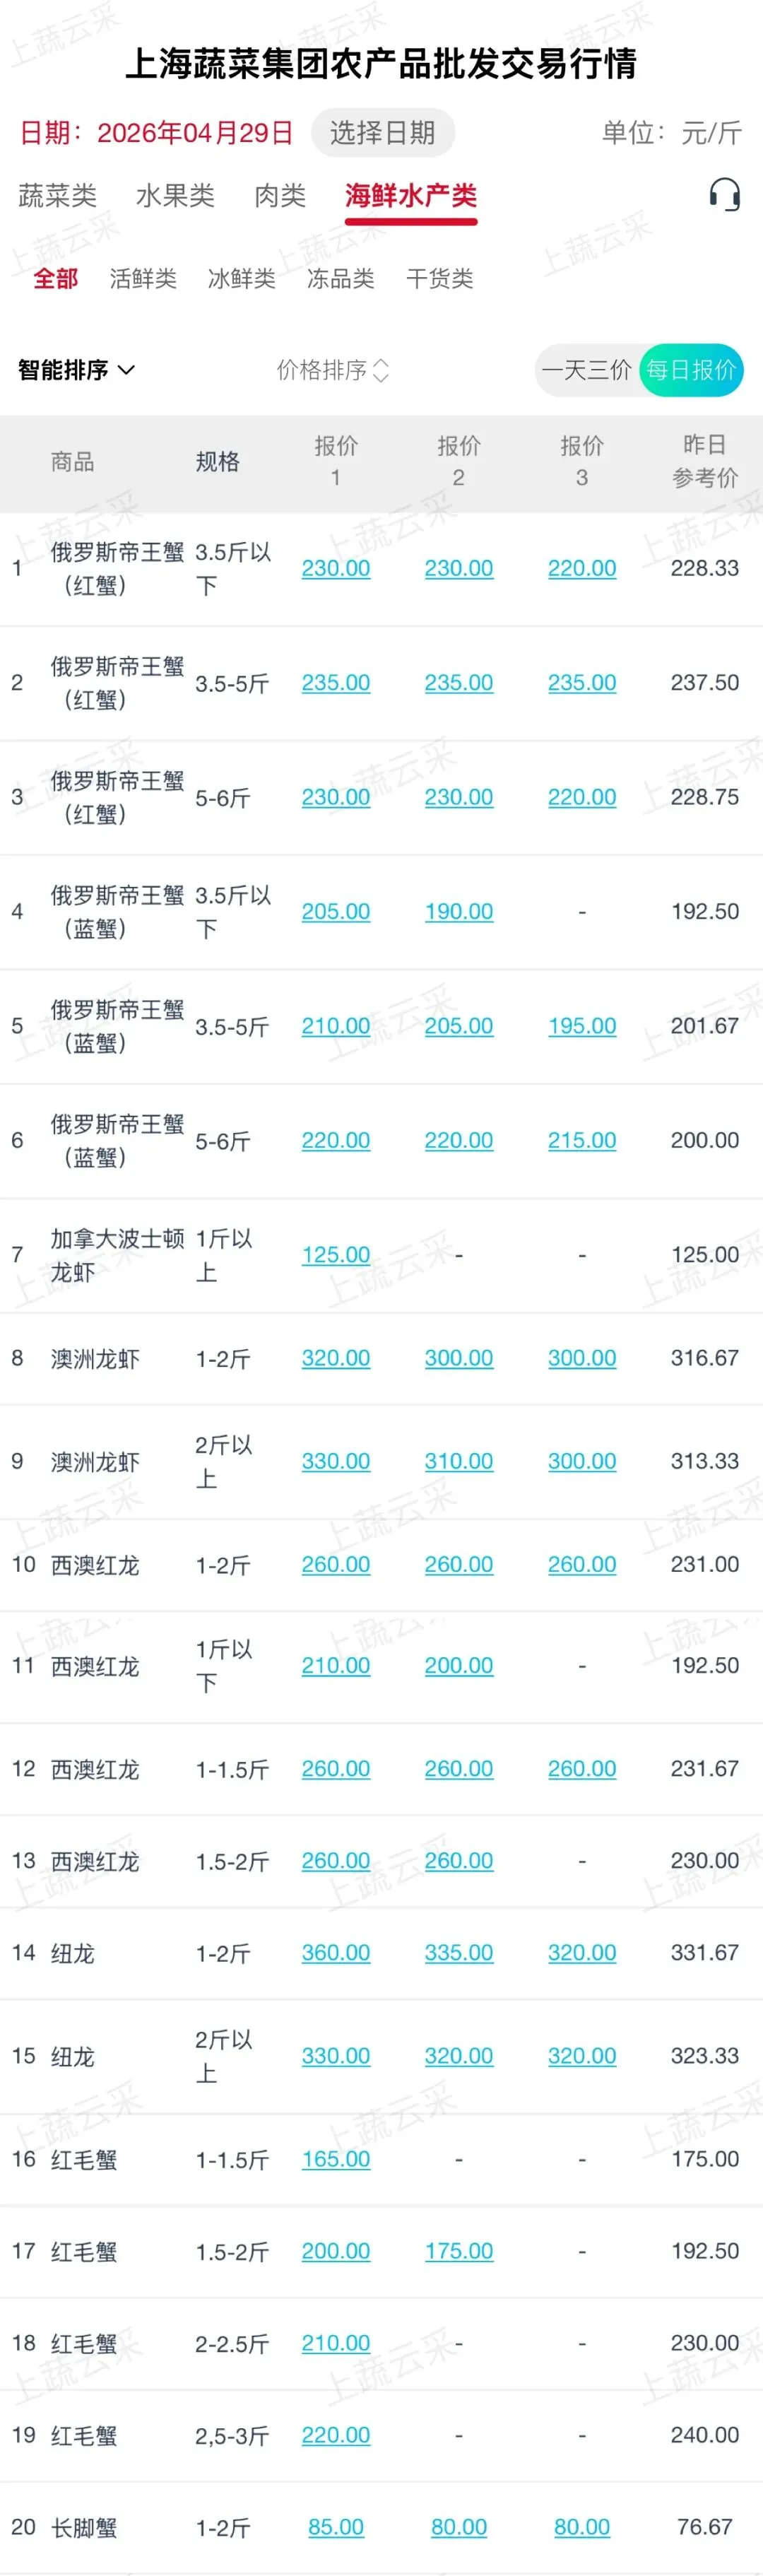
Task: Select the 冻品类 filter
Action: (340, 279)
